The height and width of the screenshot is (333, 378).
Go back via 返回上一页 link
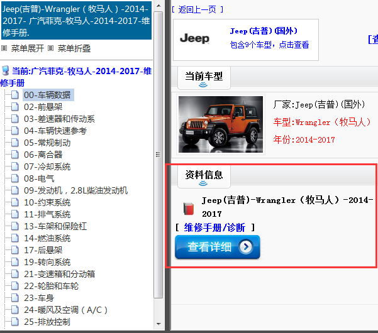click(197, 9)
